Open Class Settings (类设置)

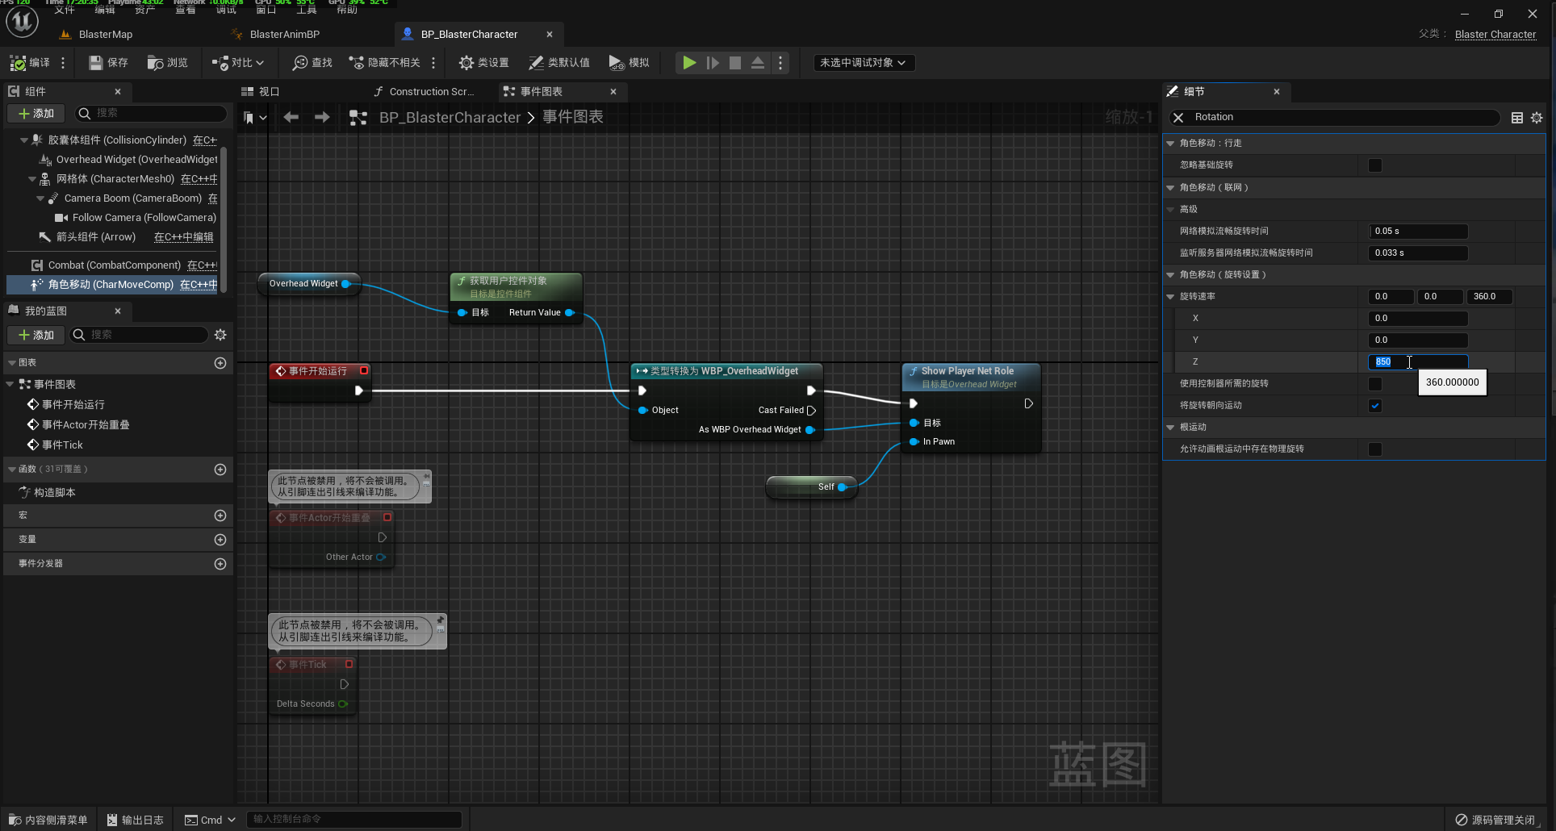pyautogui.click(x=483, y=63)
